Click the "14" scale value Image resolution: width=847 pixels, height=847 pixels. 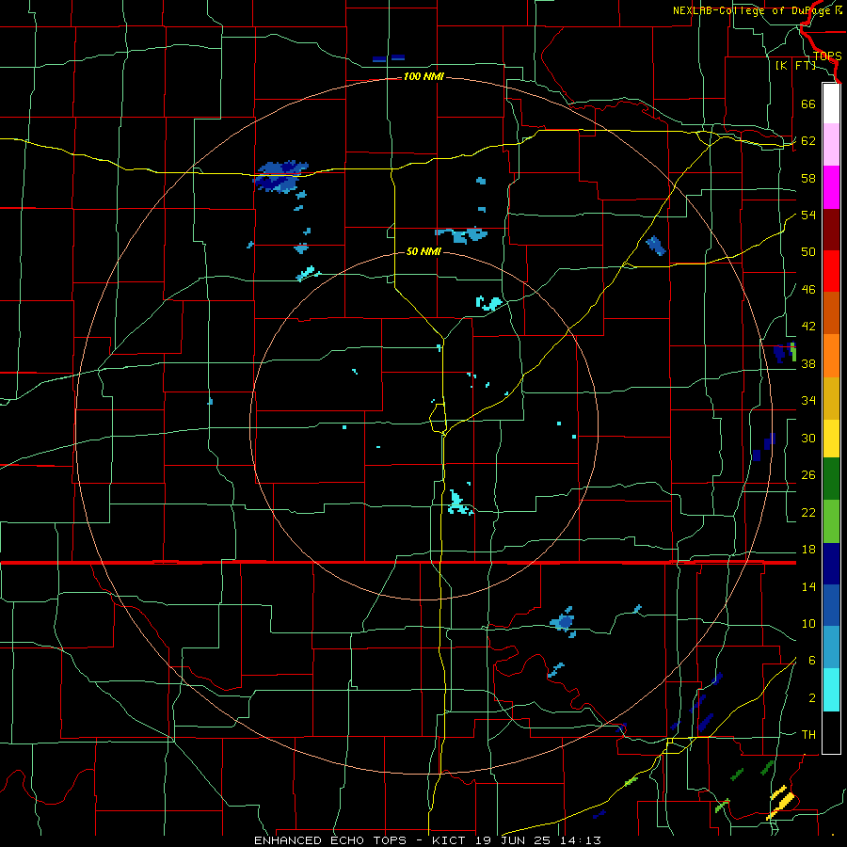tap(808, 587)
